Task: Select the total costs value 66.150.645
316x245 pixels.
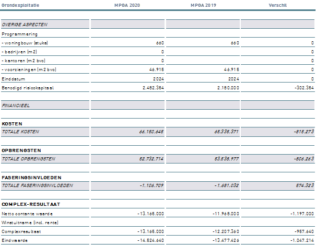Action: point(150,132)
